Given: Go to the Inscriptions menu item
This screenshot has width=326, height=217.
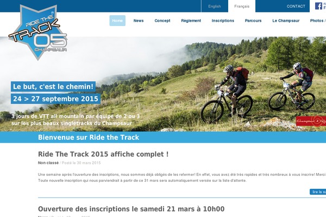Looking at the screenshot, I should point(223,21).
